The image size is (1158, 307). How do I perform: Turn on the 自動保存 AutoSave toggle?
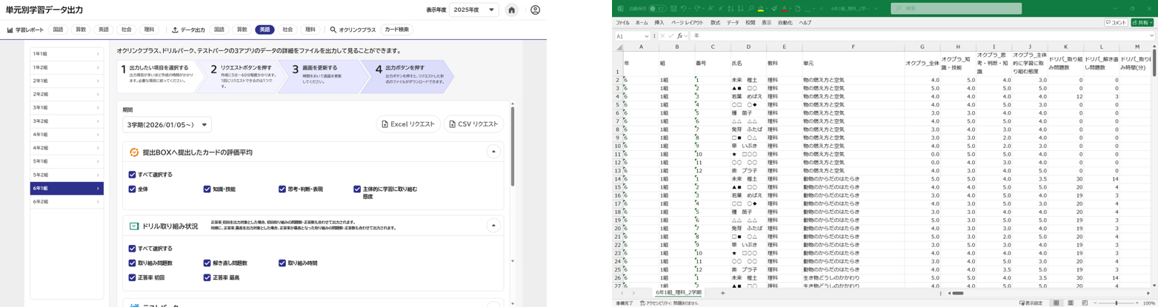pyautogui.click(x=656, y=9)
